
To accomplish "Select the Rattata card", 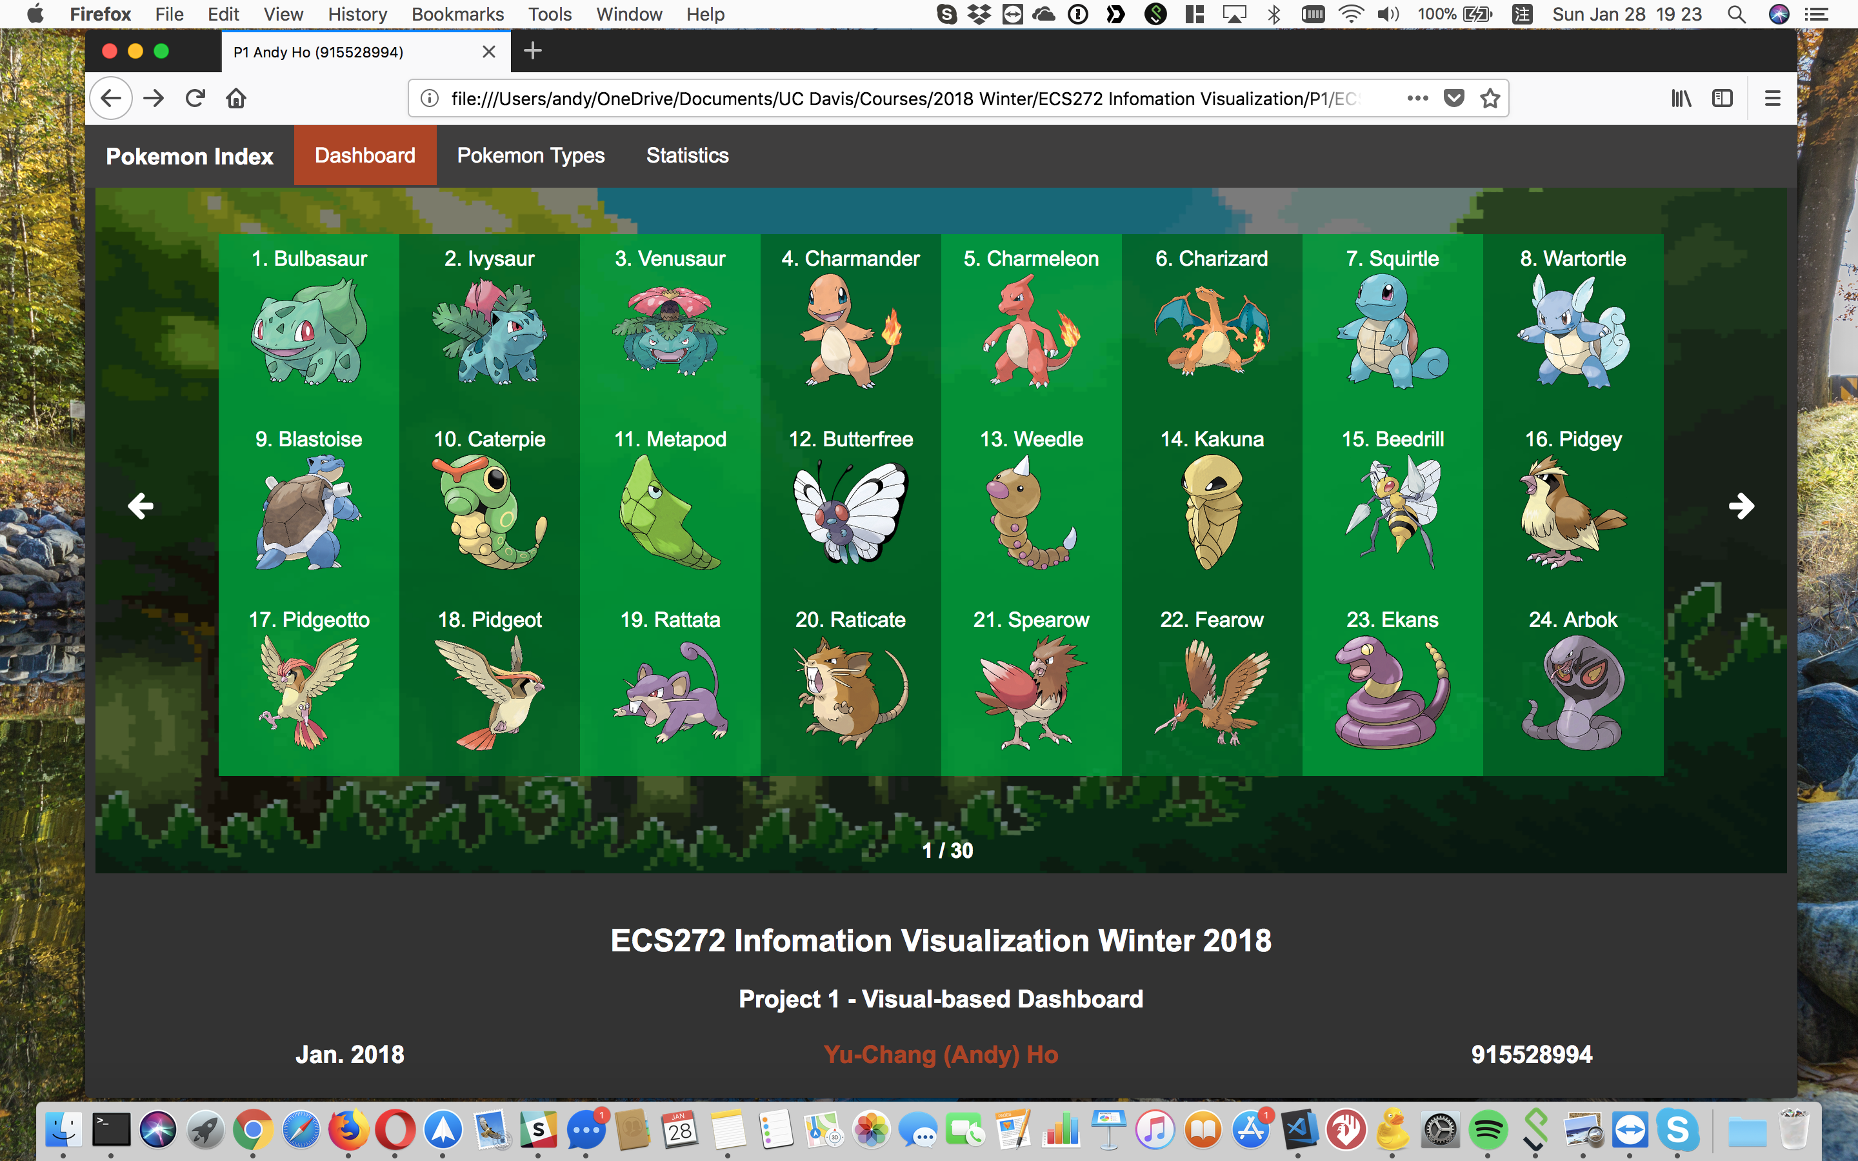I will 670,685.
